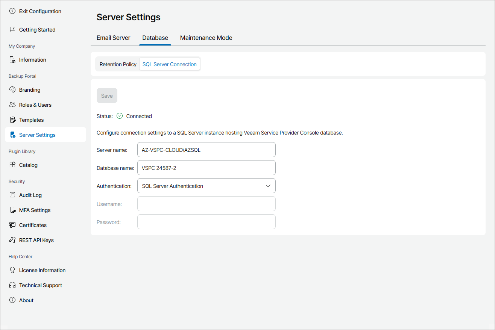Focus the Database name input field

(206, 168)
